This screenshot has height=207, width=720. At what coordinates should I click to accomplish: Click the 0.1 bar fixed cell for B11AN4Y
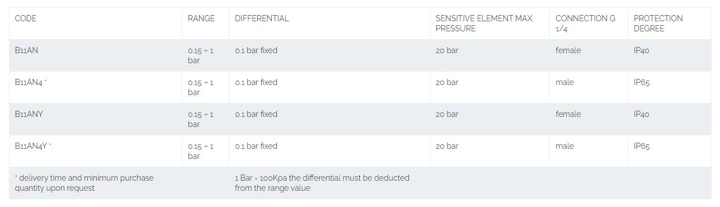pyautogui.click(x=256, y=146)
